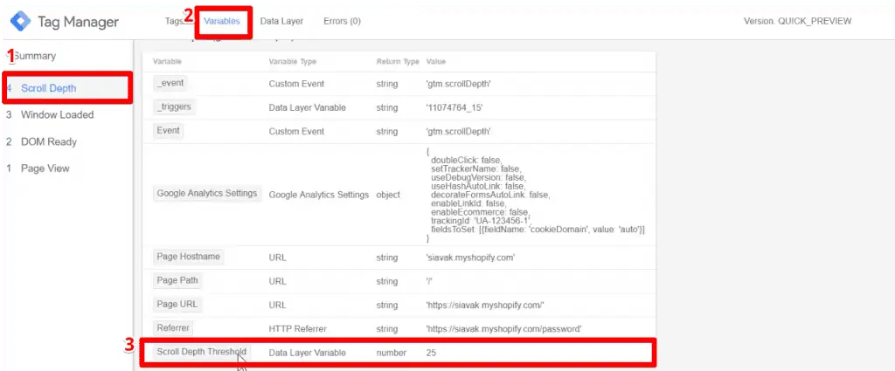Click the Page URL variable chip
Viewport: 895px width, 371px height.
pyautogui.click(x=177, y=305)
